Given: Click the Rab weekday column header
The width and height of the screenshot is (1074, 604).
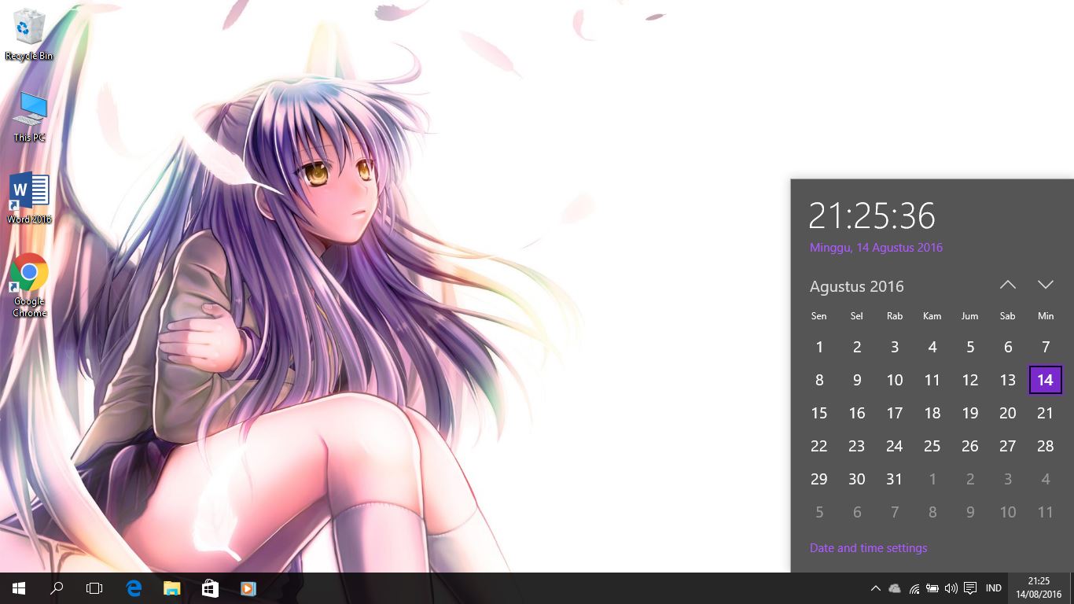Looking at the screenshot, I should 895,316.
